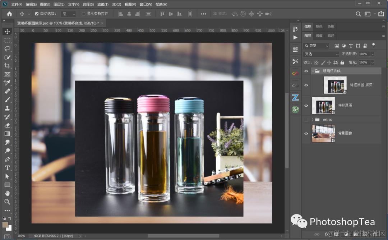Select the Pen tool
The width and height of the screenshot is (388, 240).
7,159
